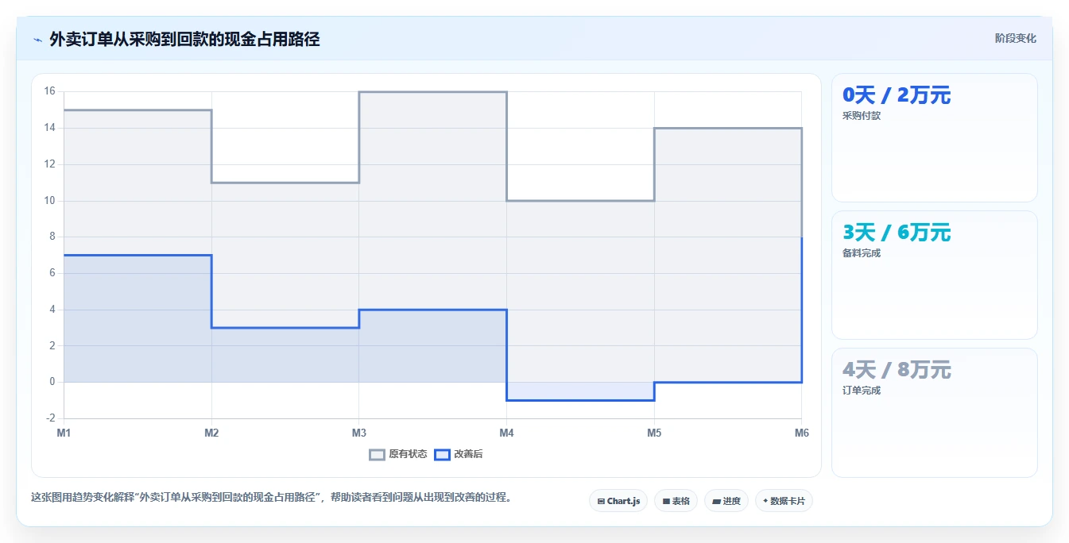Click the y-axis value -2
The width and height of the screenshot is (1069, 543).
tap(49, 418)
